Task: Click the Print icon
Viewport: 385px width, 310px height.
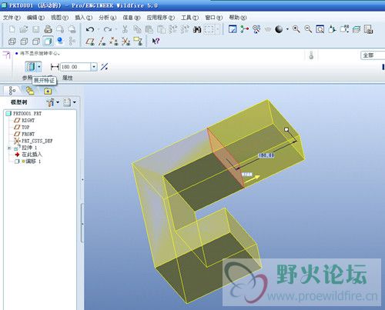Action: coord(48,29)
